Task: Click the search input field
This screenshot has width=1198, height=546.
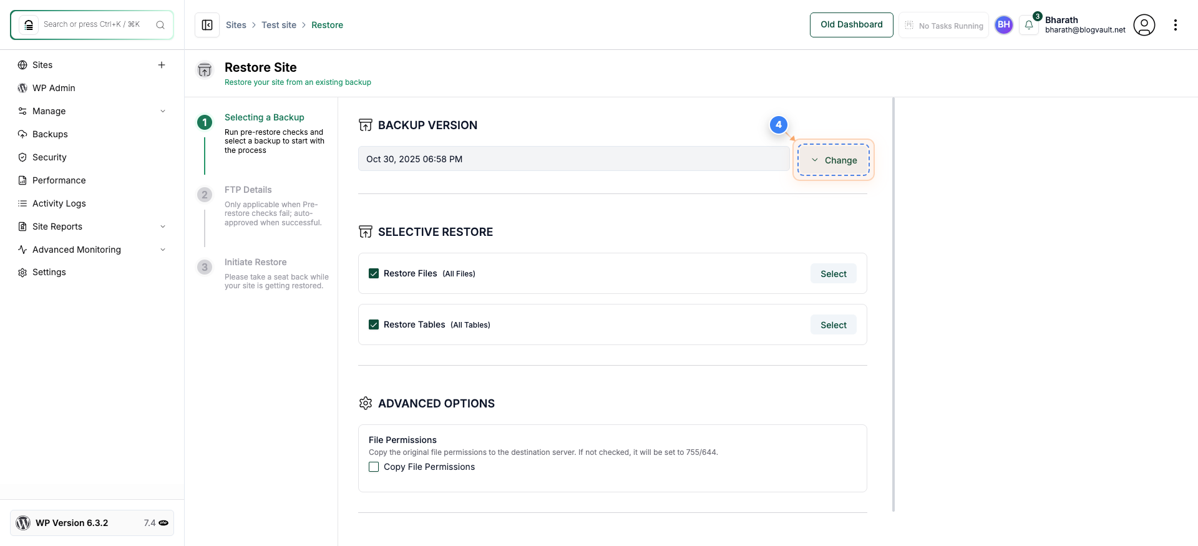Action: point(92,24)
